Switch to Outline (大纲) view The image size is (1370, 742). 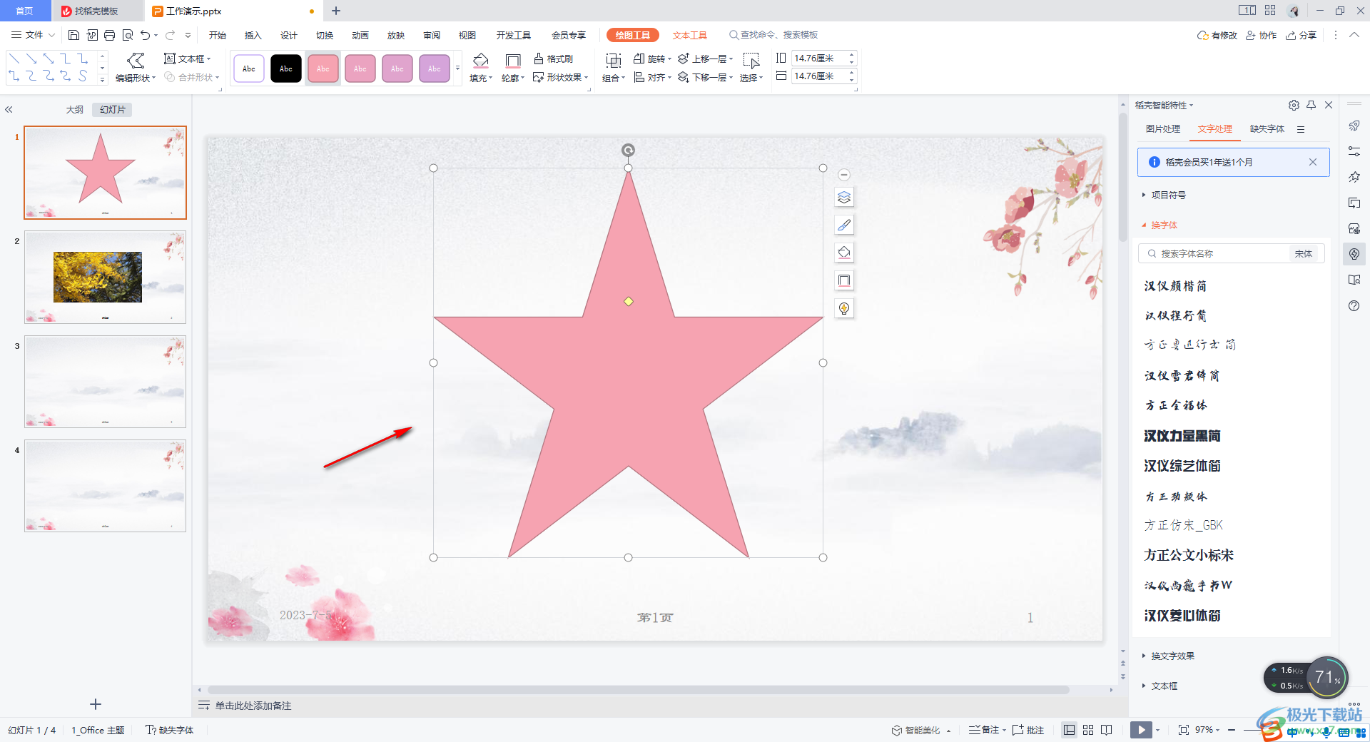[x=75, y=110]
